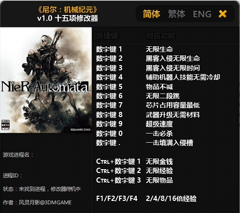Screen dimensions: 240x213
Task: Click 2/4/8/16倍经验 entry
Action: pos(171,199)
